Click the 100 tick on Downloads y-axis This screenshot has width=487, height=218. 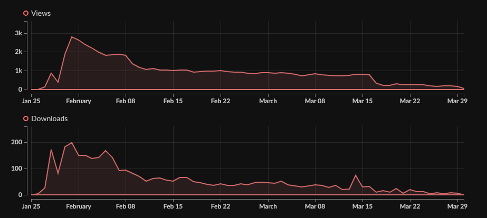point(17,169)
